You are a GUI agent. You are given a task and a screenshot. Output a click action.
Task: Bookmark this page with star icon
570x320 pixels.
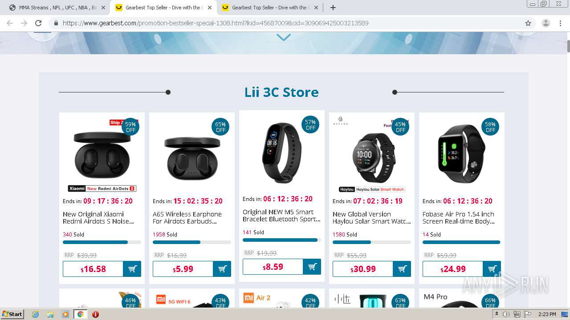[x=528, y=23]
